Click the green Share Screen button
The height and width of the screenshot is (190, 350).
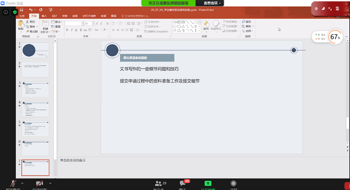(208, 185)
